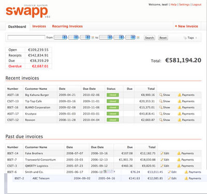Click the Tags icon in search bar

pos(185,38)
